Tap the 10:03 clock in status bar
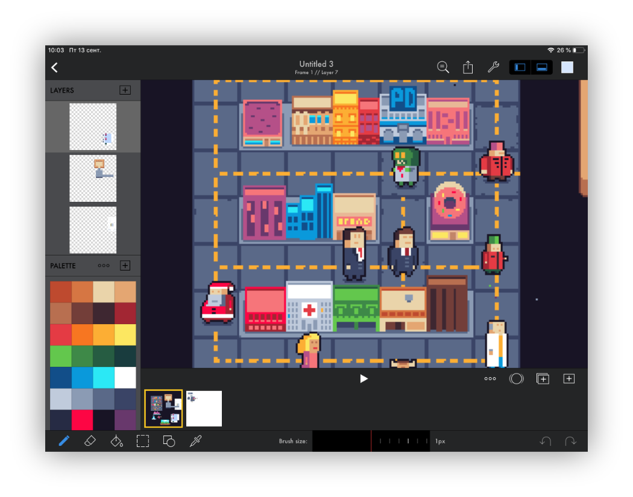The width and height of the screenshot is (633, 497). [56, 50]
